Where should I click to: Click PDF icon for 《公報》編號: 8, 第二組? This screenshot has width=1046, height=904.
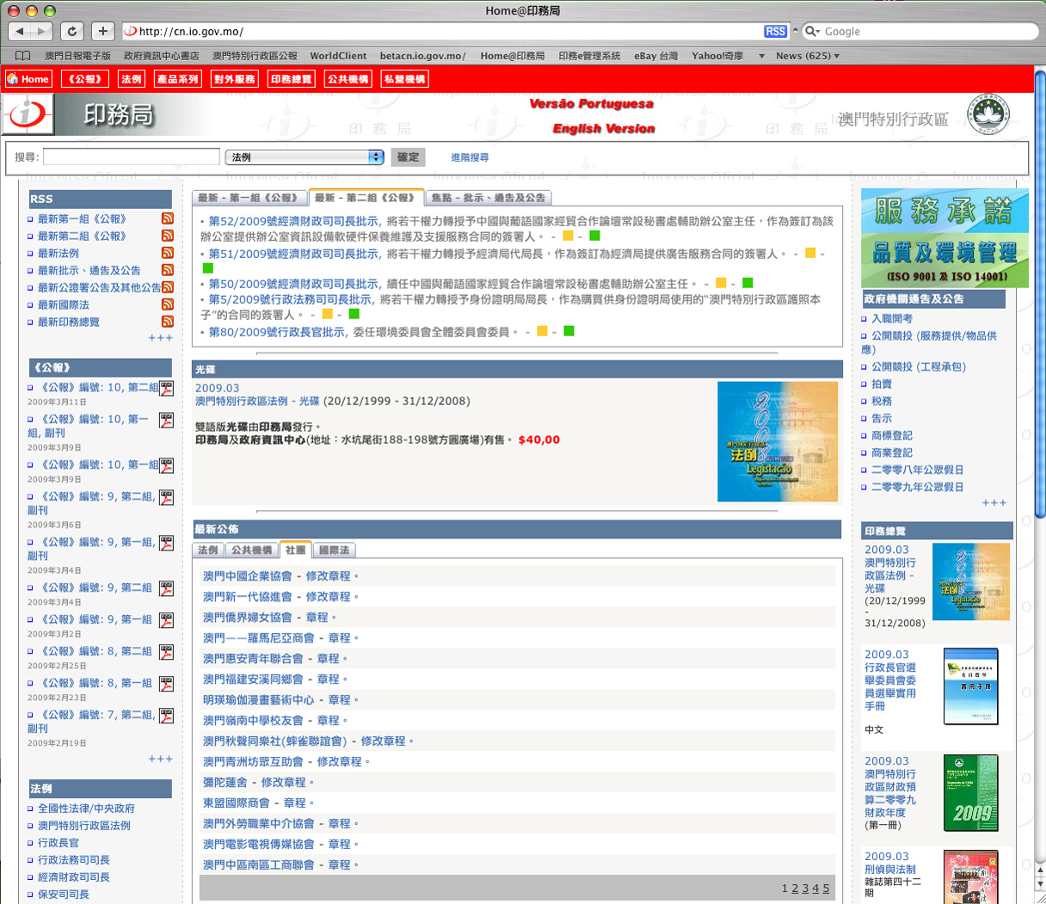click(x=166, y=652)
